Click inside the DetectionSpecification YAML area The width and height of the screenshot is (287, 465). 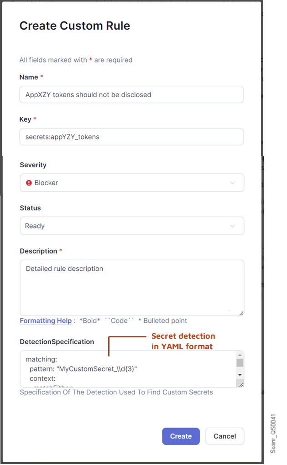(123, 367)
